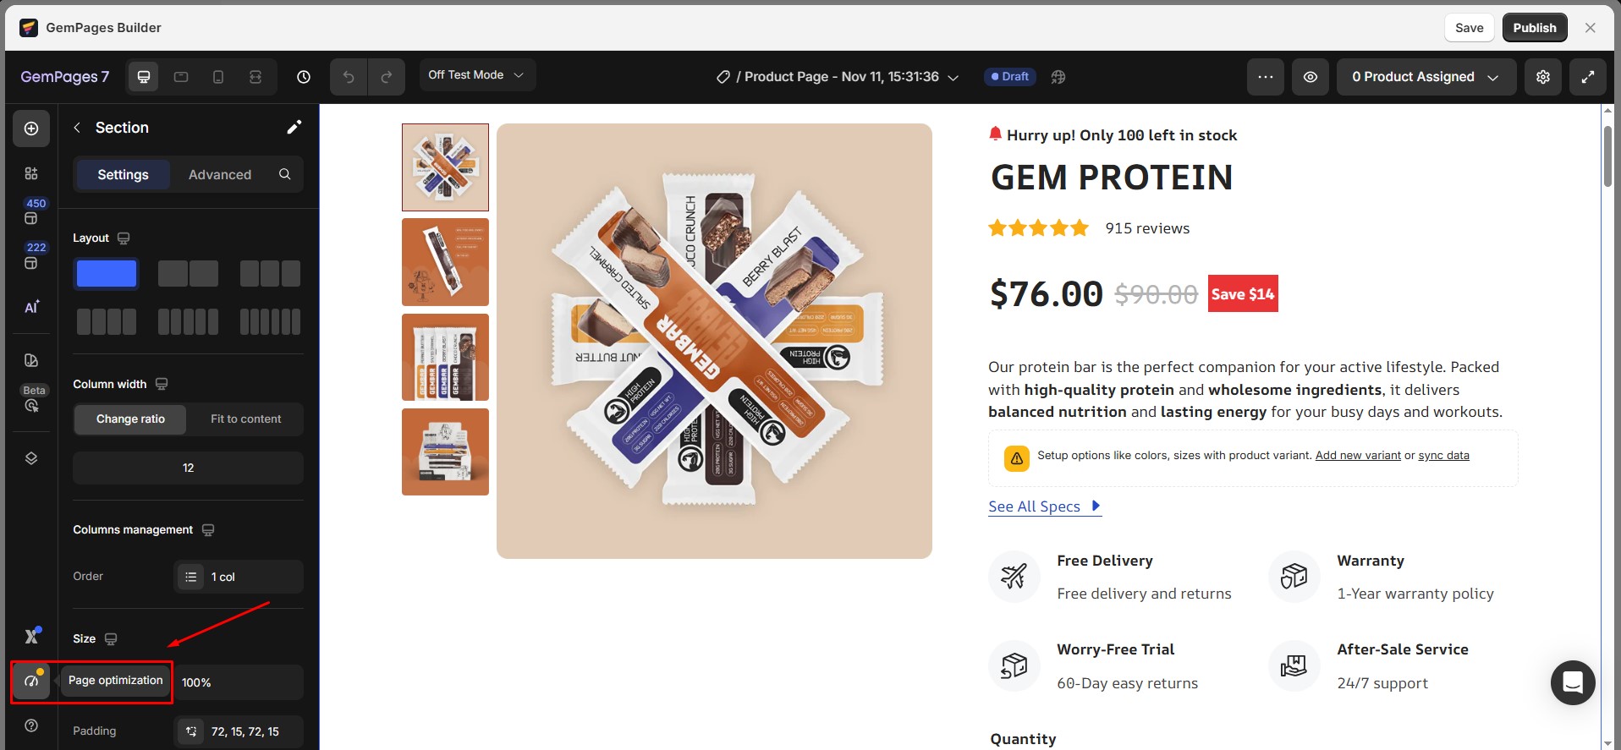Open the 0 Product Assigned dropdown
The width and height of the screenshot is (1621, 750).
coord(1426,77)
